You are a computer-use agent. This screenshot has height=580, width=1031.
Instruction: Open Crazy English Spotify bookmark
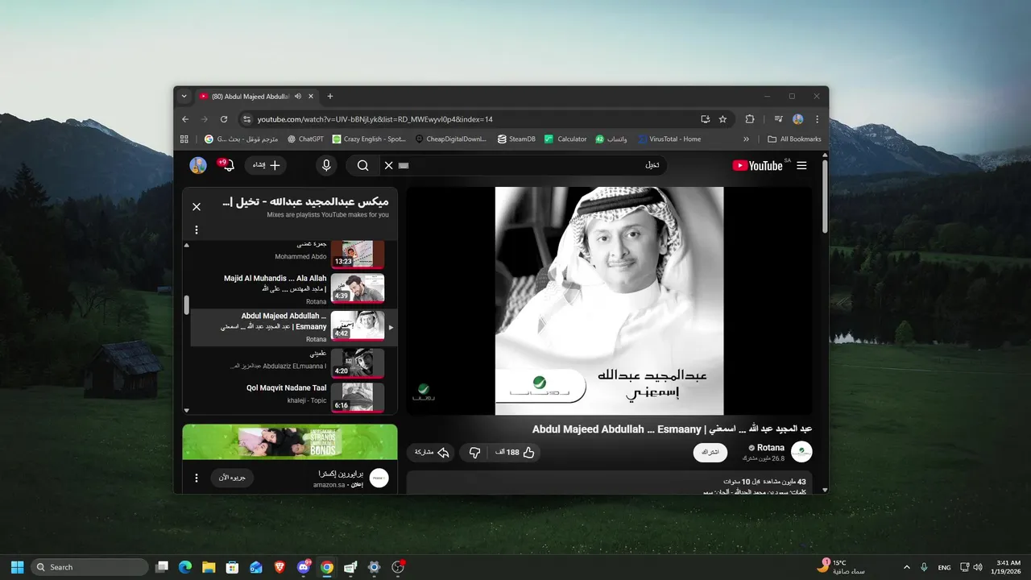[x=369, y=139]
